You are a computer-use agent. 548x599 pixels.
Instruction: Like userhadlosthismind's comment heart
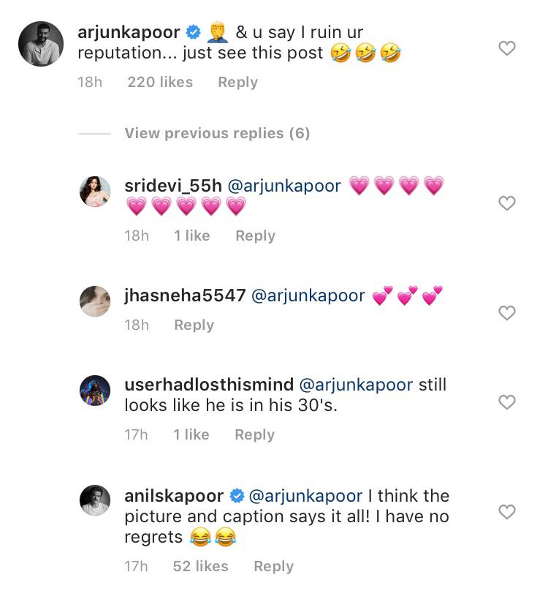point(507,402)
